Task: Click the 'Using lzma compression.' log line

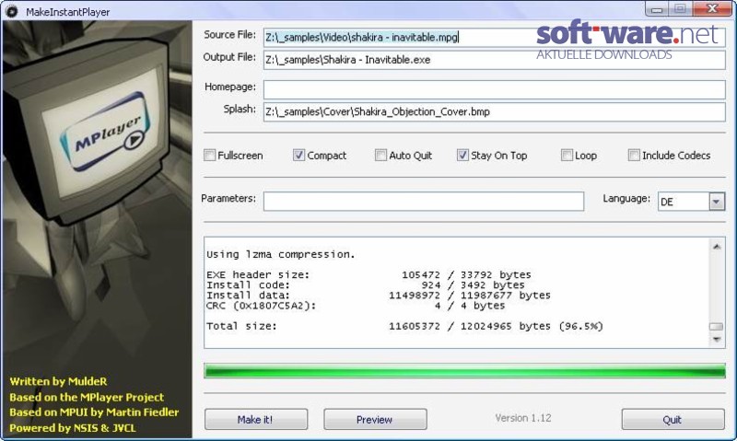Action: (281, 254)
